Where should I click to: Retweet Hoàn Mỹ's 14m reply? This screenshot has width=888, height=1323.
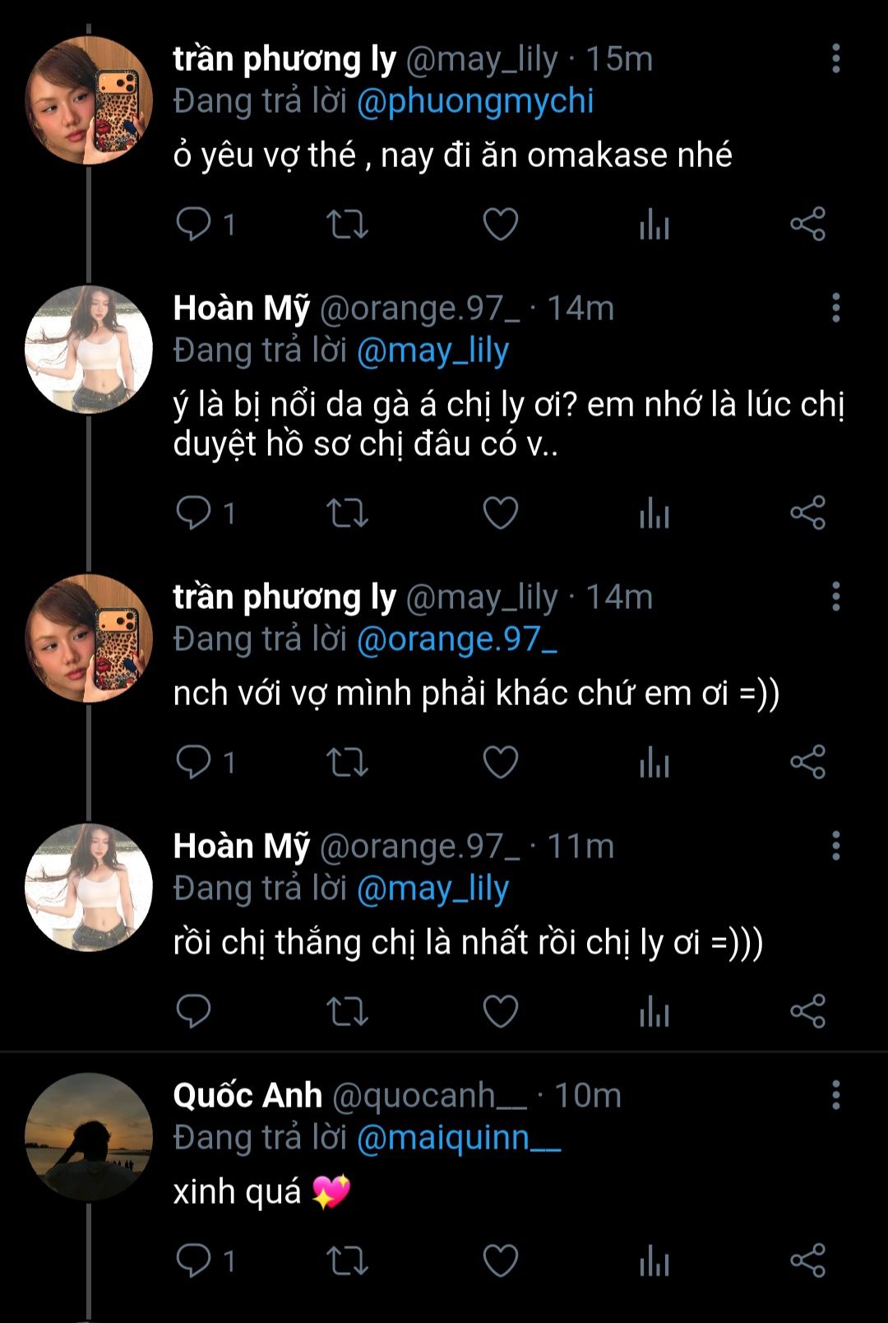coord(347,513)
